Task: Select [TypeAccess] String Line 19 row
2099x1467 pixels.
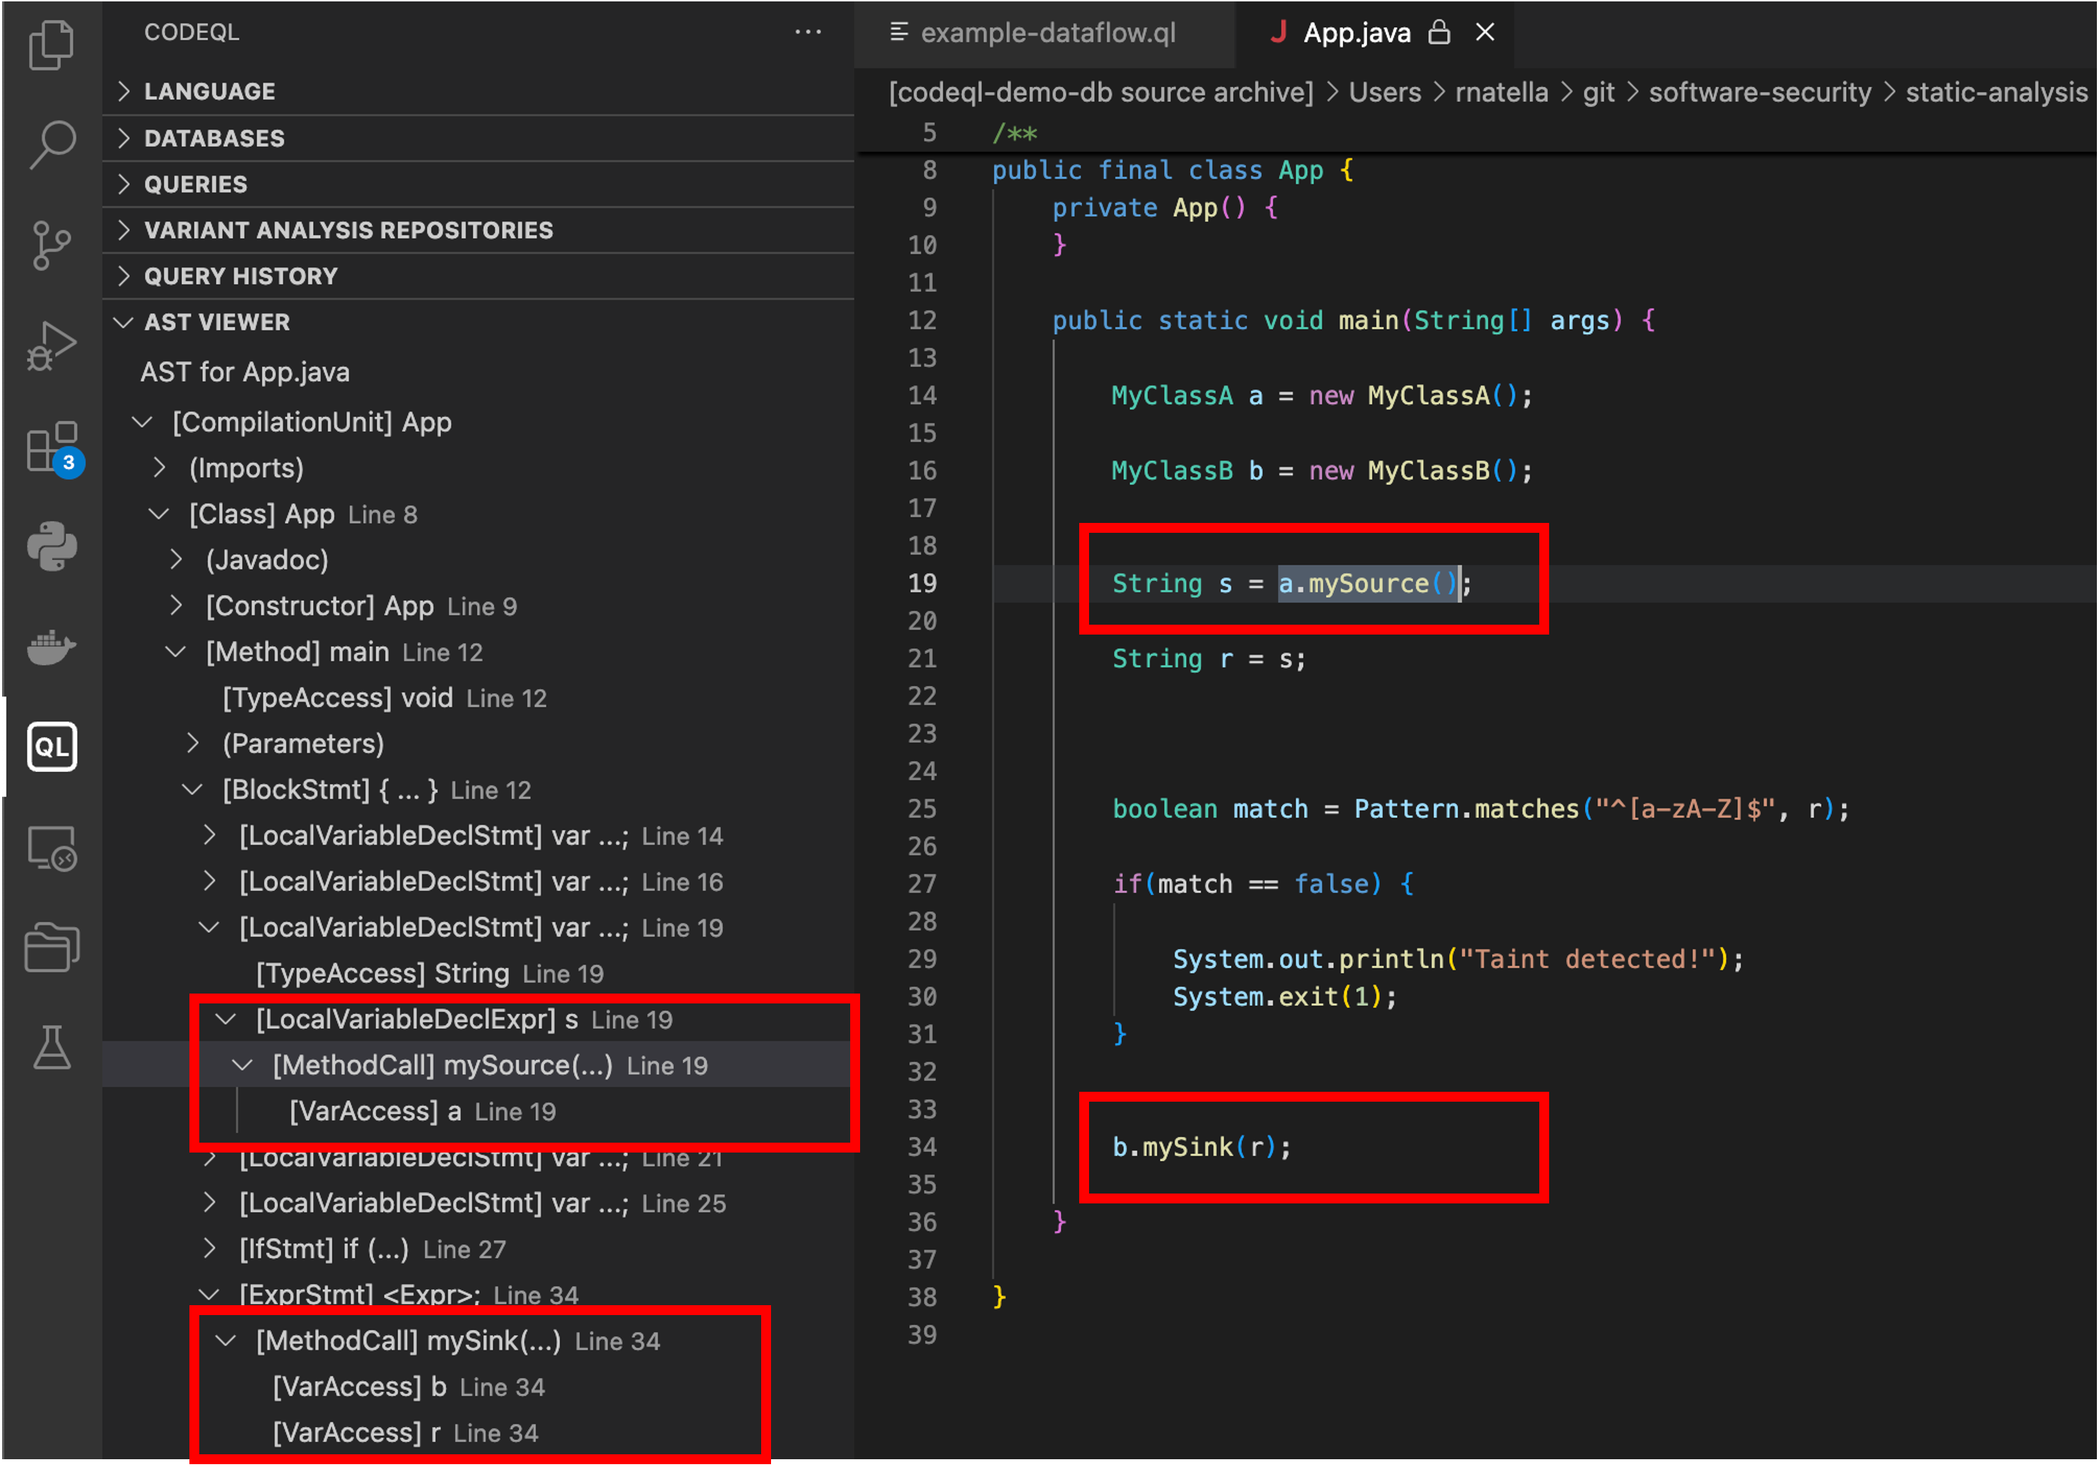Action: point(478,974)
